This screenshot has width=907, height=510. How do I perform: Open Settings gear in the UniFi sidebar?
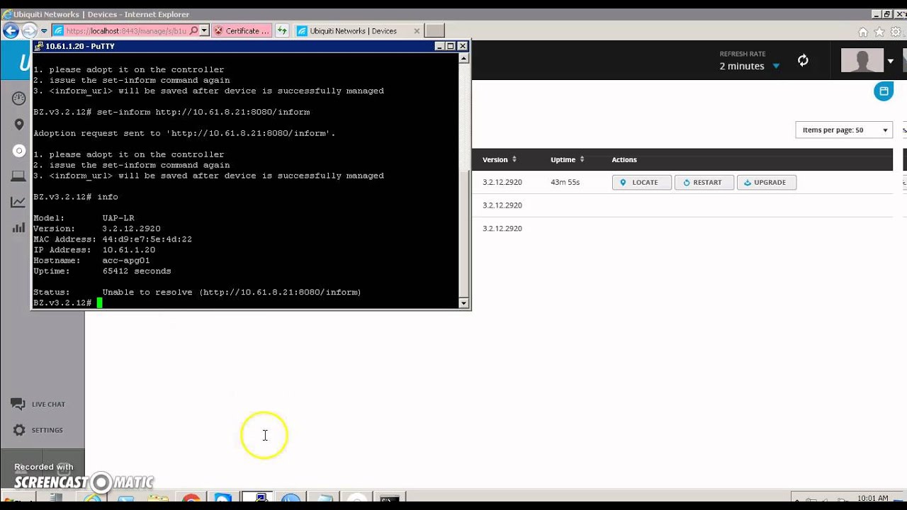coord(38,430)
